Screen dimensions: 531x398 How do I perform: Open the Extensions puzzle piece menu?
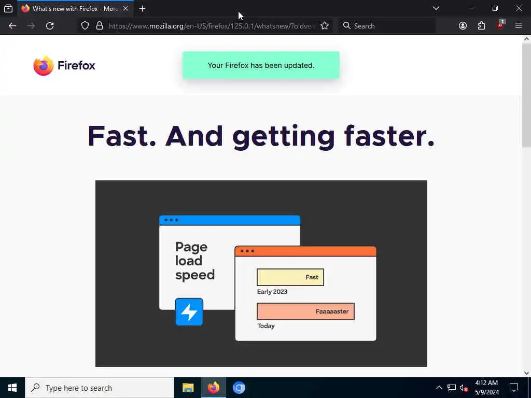[x=481, y=26]
